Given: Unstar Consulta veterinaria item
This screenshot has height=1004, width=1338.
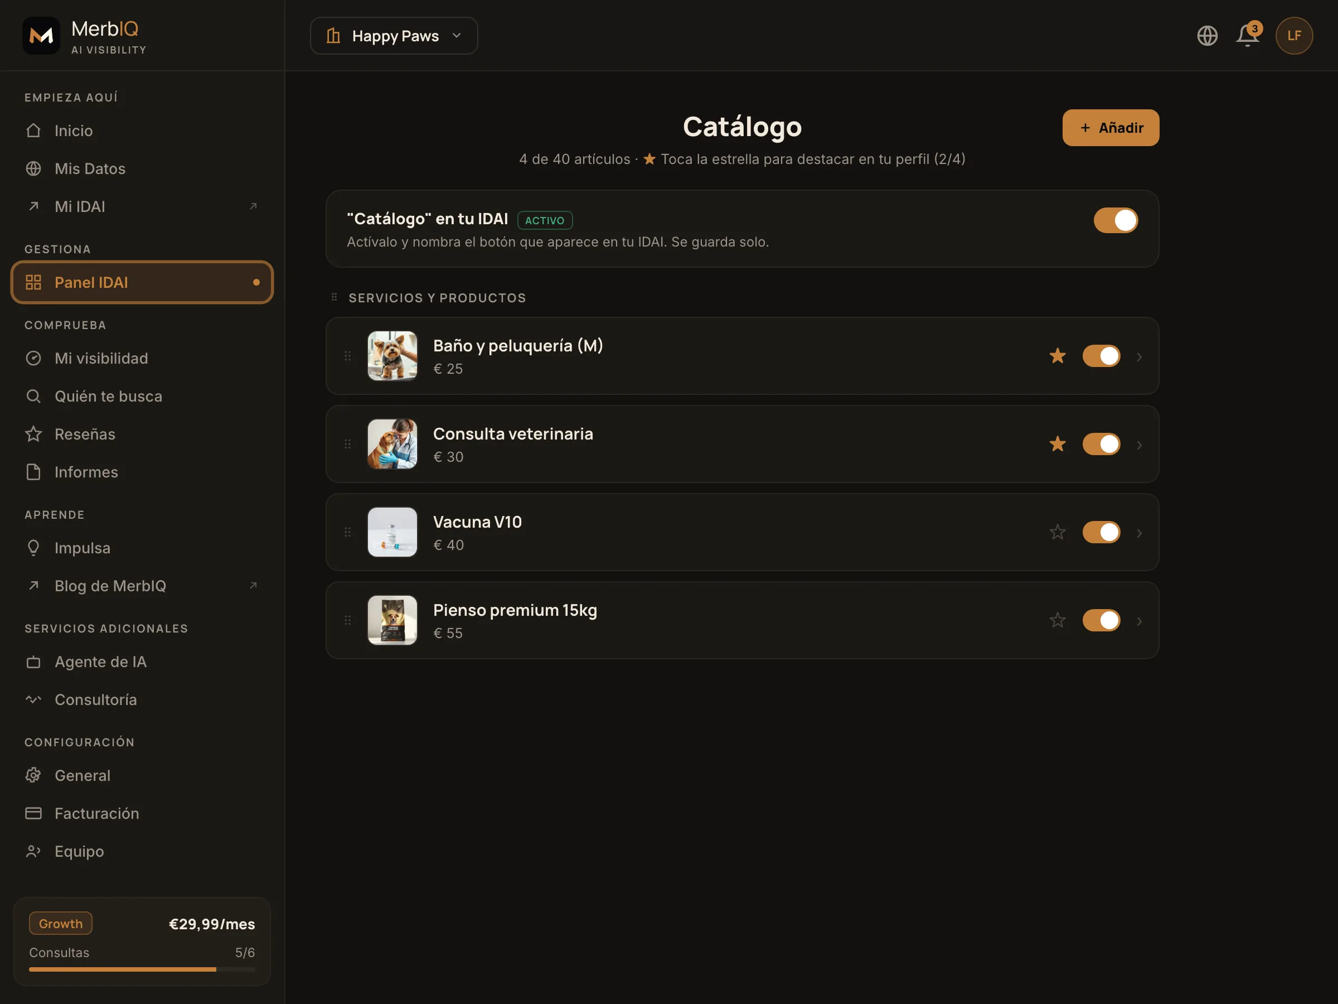Looking at the screenshot, I should [1058, 444].
